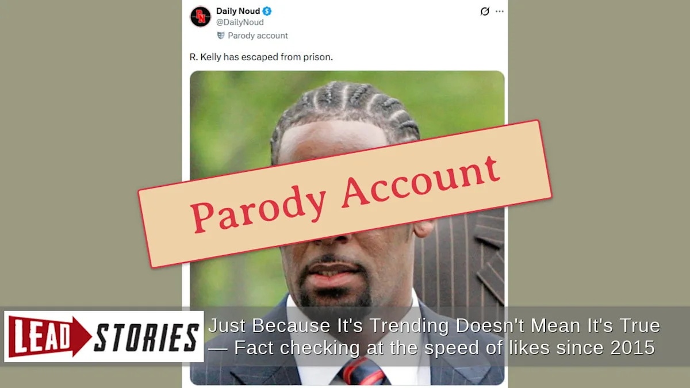Open the Grok icon on the tweet
Screen dimensions: 690x388
(x=485, y=11)
